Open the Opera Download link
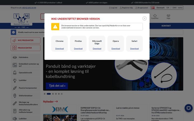 tap(116, 48)
